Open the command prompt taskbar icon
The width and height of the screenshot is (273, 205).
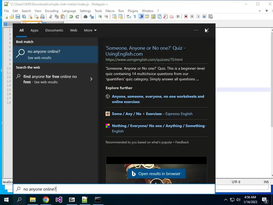(x=98, y=200)
